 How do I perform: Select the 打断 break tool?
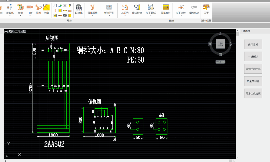pyautogui.click(x=30, y=9)
